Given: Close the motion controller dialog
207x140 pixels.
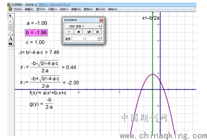Looking at the screenshot, I should click(x=101, y=20).
